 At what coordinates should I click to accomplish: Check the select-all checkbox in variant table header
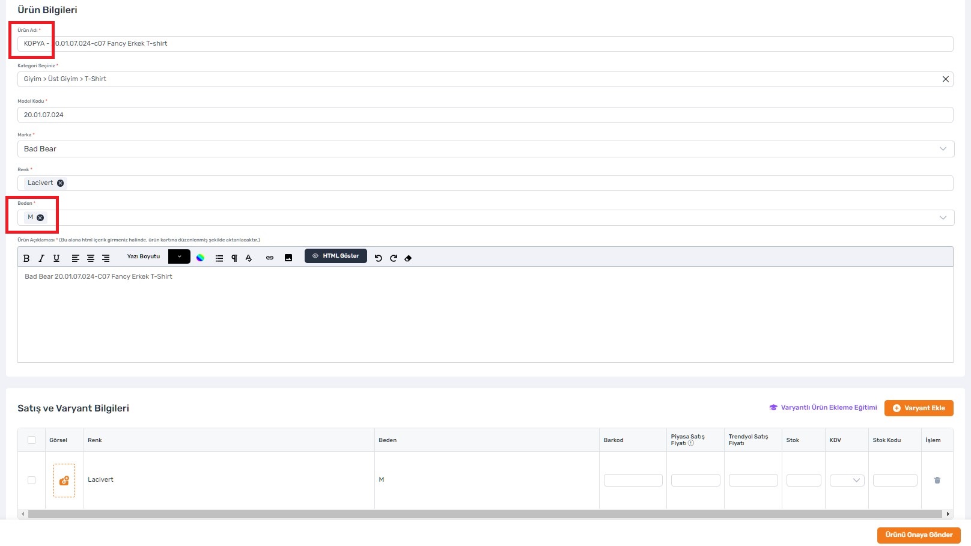pos(32,440)
